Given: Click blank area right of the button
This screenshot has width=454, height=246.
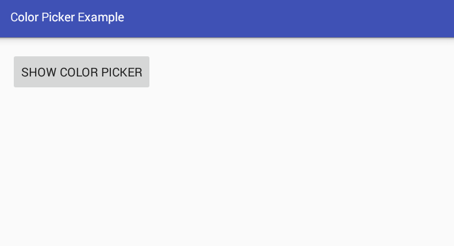Looking at the screenshot, I should tap(301, 72).
